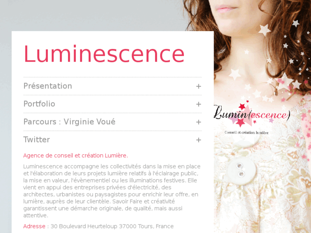Click the description paragraph about Luminescence
This screenshot has width=311, height=233.
click(112, 191)
